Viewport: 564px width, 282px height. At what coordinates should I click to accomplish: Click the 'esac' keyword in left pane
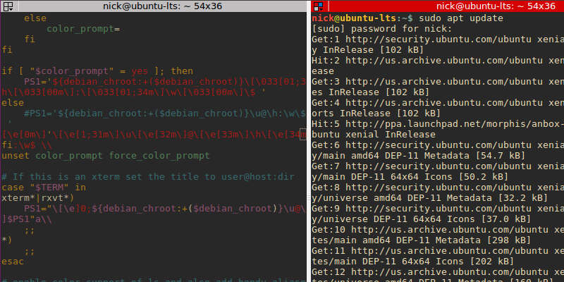click(x=13, y=262)
